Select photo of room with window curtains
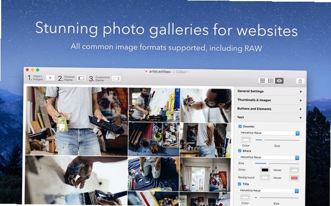This screenshot has width=331, height=206. pos(205,175)
